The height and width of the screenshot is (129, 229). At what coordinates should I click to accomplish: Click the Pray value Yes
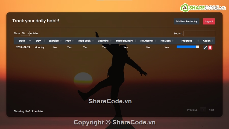tap(69, 47)
